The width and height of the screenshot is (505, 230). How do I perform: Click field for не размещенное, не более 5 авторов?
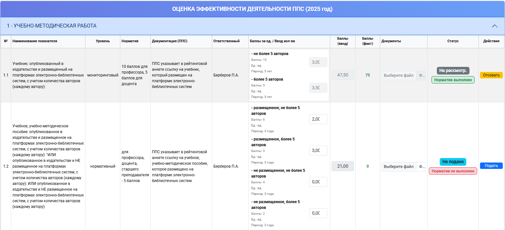point(318,182)
